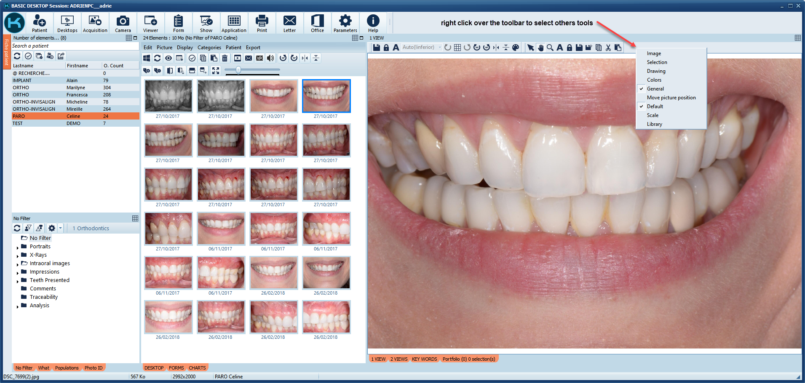Image resolution: width=805 pixels, height=383 pixels.
Task: Open the Auto(linferior) dropdown
Action: tap(440, 47)
